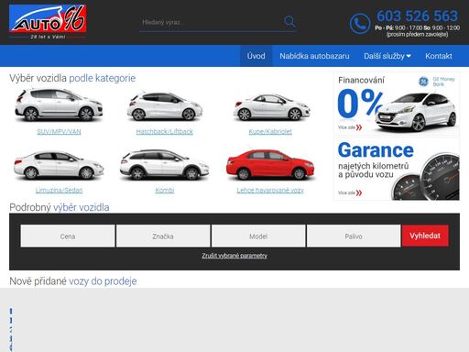Open the SUV/MPV/VAN category link
The width and height of the screenshot is (469, 352).
[59, 132]
